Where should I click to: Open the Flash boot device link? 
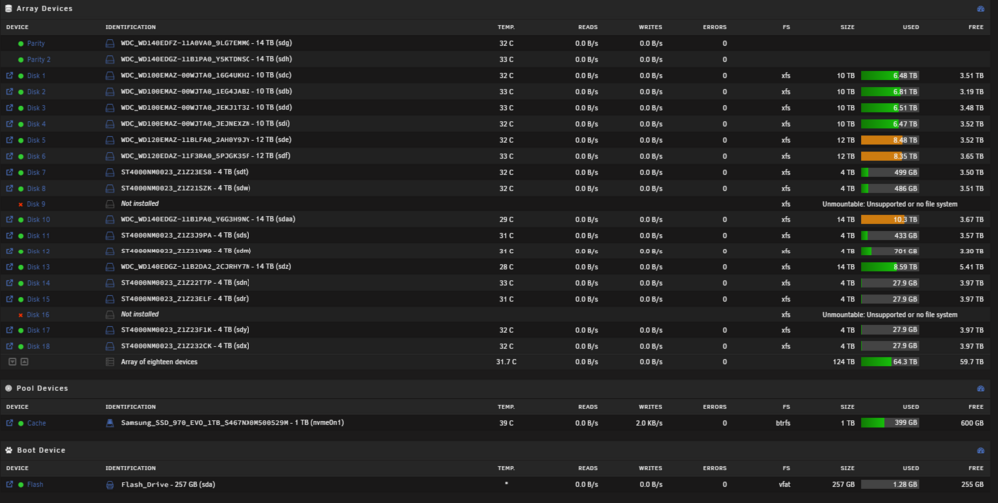coord(35,484)
